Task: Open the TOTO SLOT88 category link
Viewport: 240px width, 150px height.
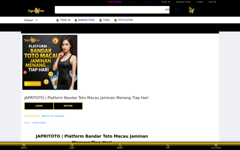Action: [x=125, y=20]
